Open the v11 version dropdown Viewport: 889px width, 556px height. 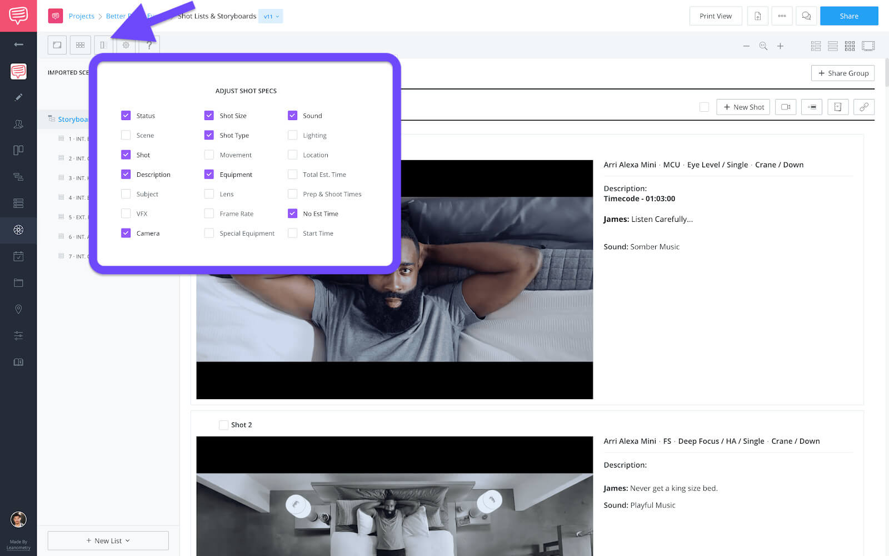click(271, 16)
